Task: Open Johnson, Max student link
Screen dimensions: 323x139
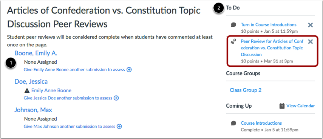Action: click(33, 110)
